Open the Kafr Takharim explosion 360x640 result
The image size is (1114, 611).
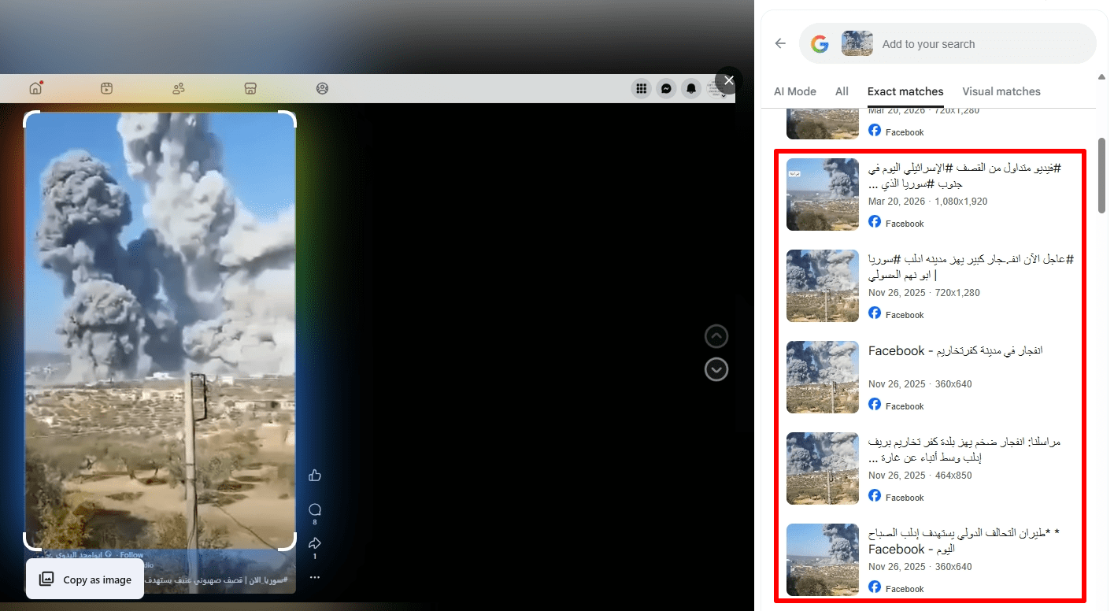click(x=954, y=351)
